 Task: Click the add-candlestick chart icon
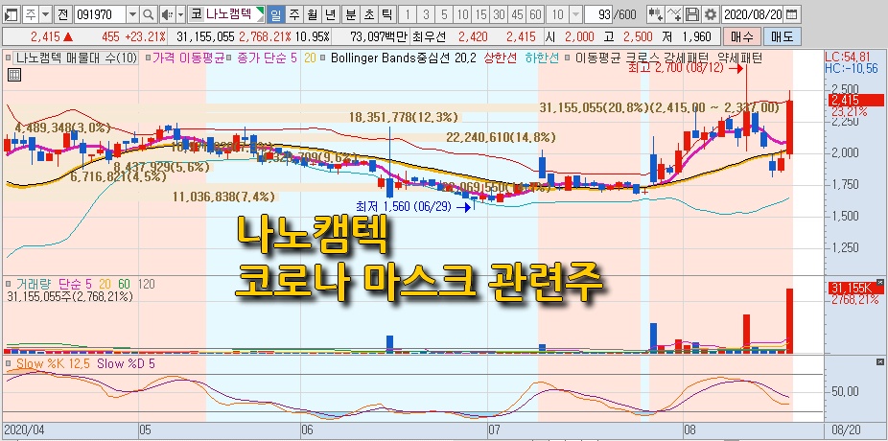[x=656, y=14]
